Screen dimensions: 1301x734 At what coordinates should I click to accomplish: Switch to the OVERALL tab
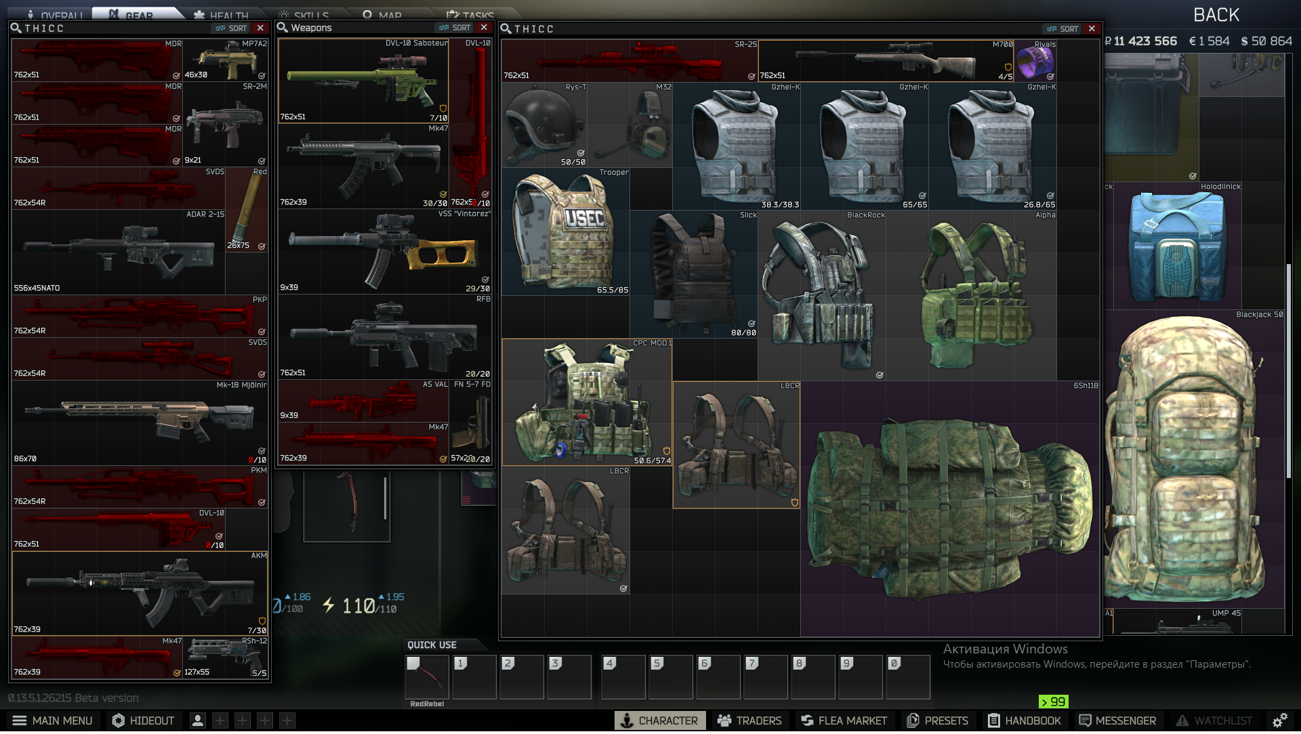(54, 14)
